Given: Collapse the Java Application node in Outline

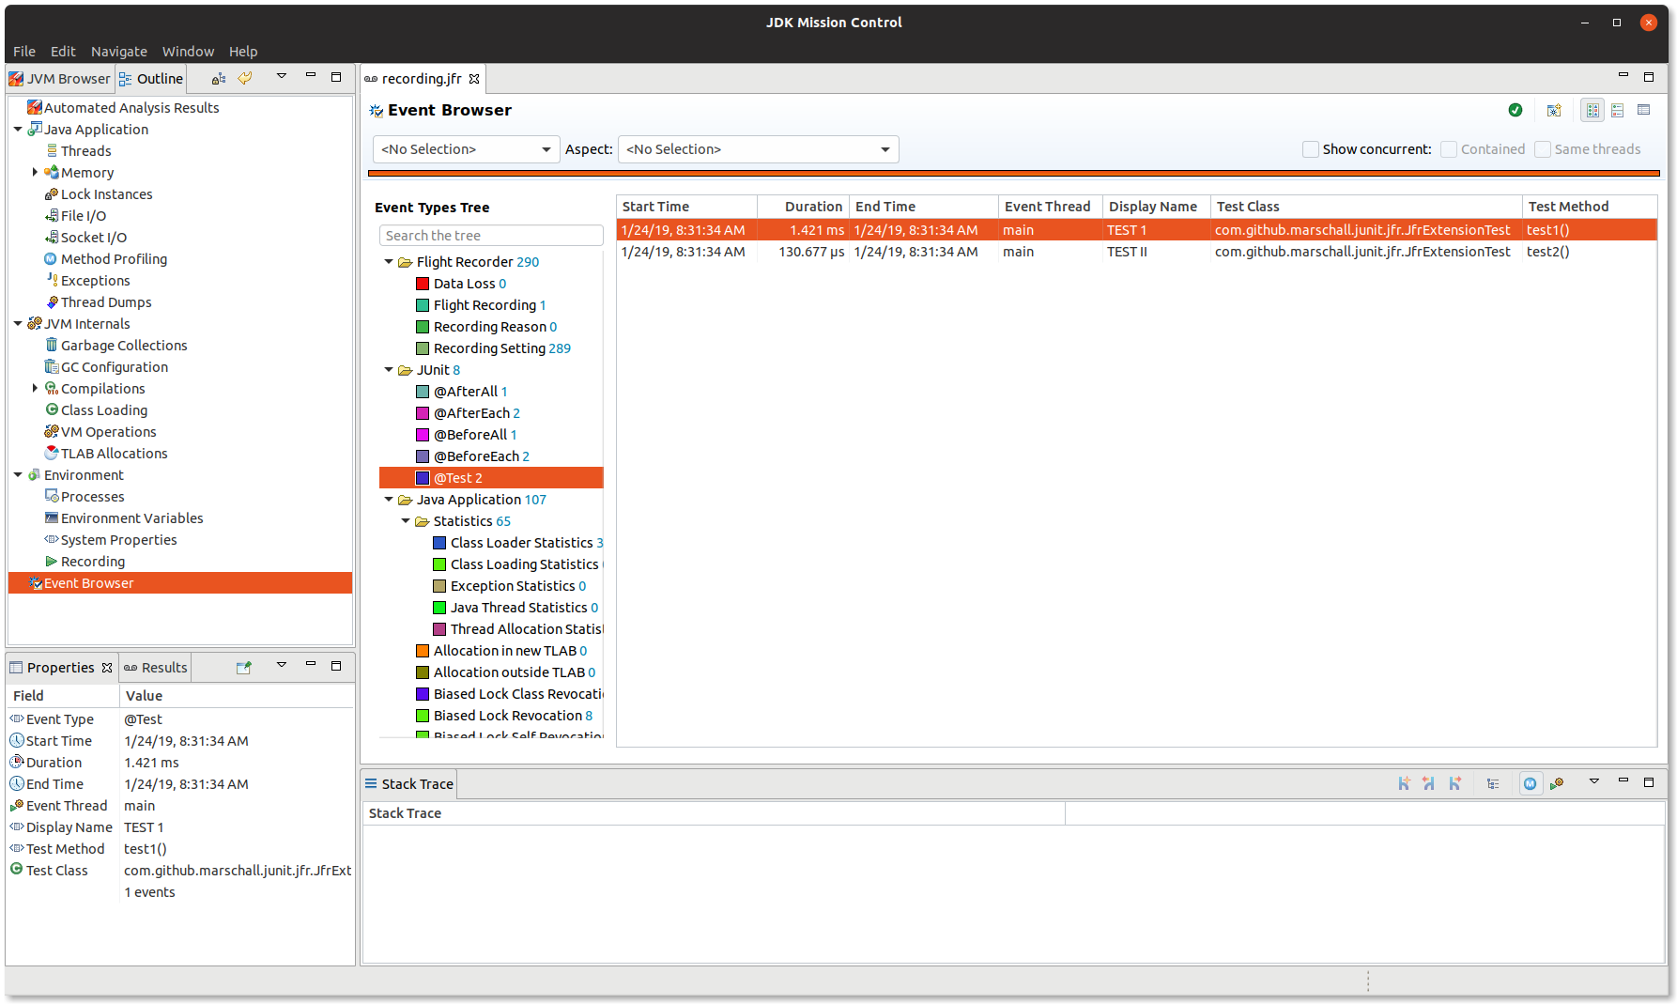Looking at the screenshot, I should point(18,129).
